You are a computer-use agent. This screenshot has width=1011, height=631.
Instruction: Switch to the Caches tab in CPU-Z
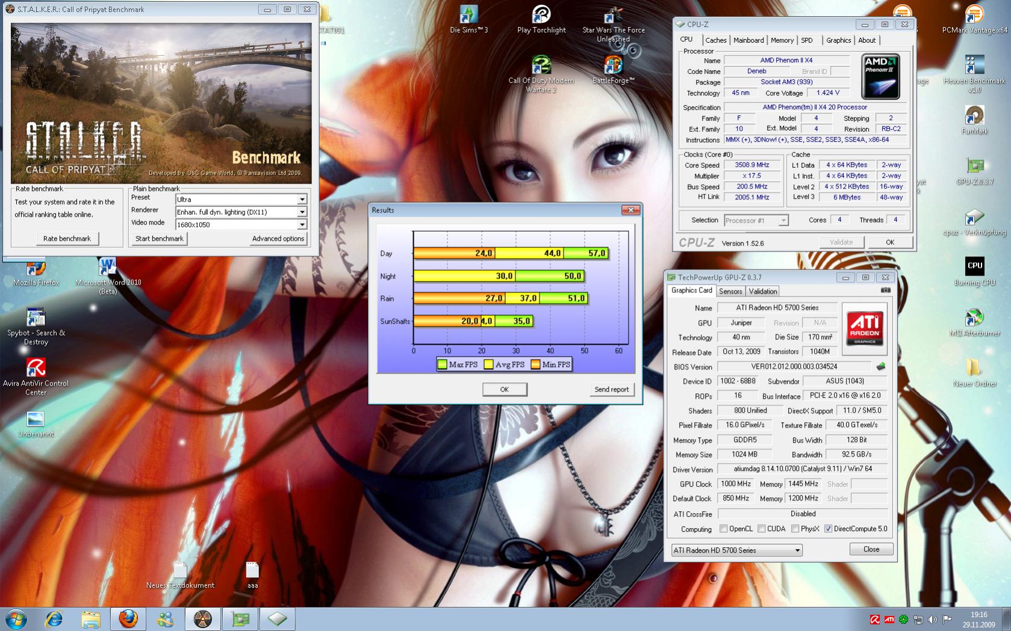[716, 40]
